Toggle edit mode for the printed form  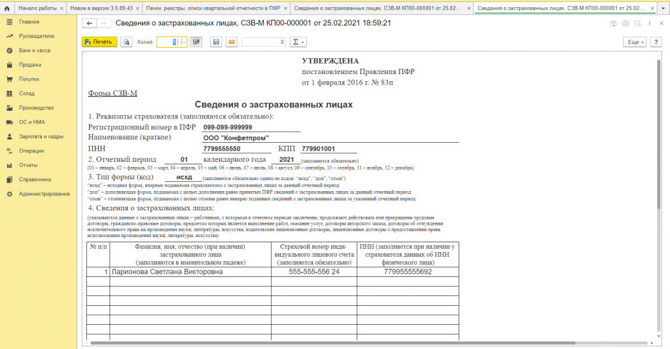[x=195, y=42]
